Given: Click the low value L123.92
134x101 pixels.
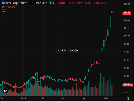Looking at the screenshot, I should 79,3.
